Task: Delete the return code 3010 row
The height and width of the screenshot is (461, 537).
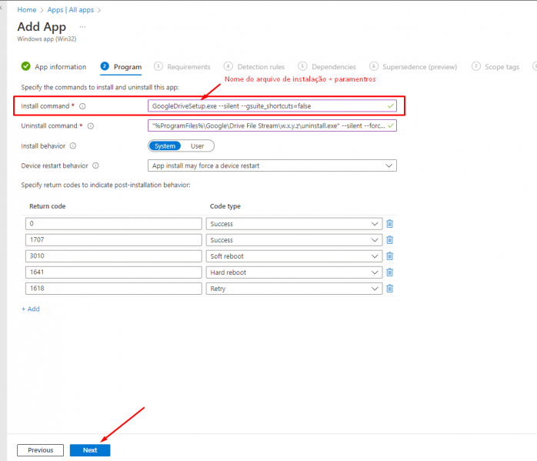Action: coord(390,256)
